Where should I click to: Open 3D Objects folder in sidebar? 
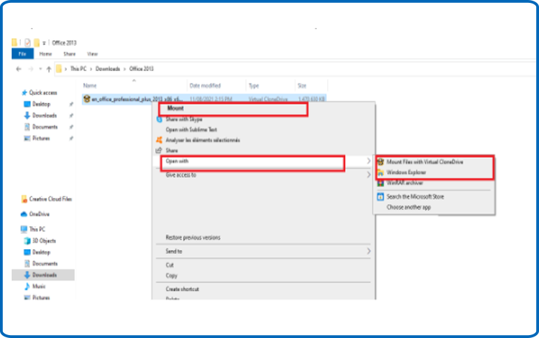click(44, 241)
